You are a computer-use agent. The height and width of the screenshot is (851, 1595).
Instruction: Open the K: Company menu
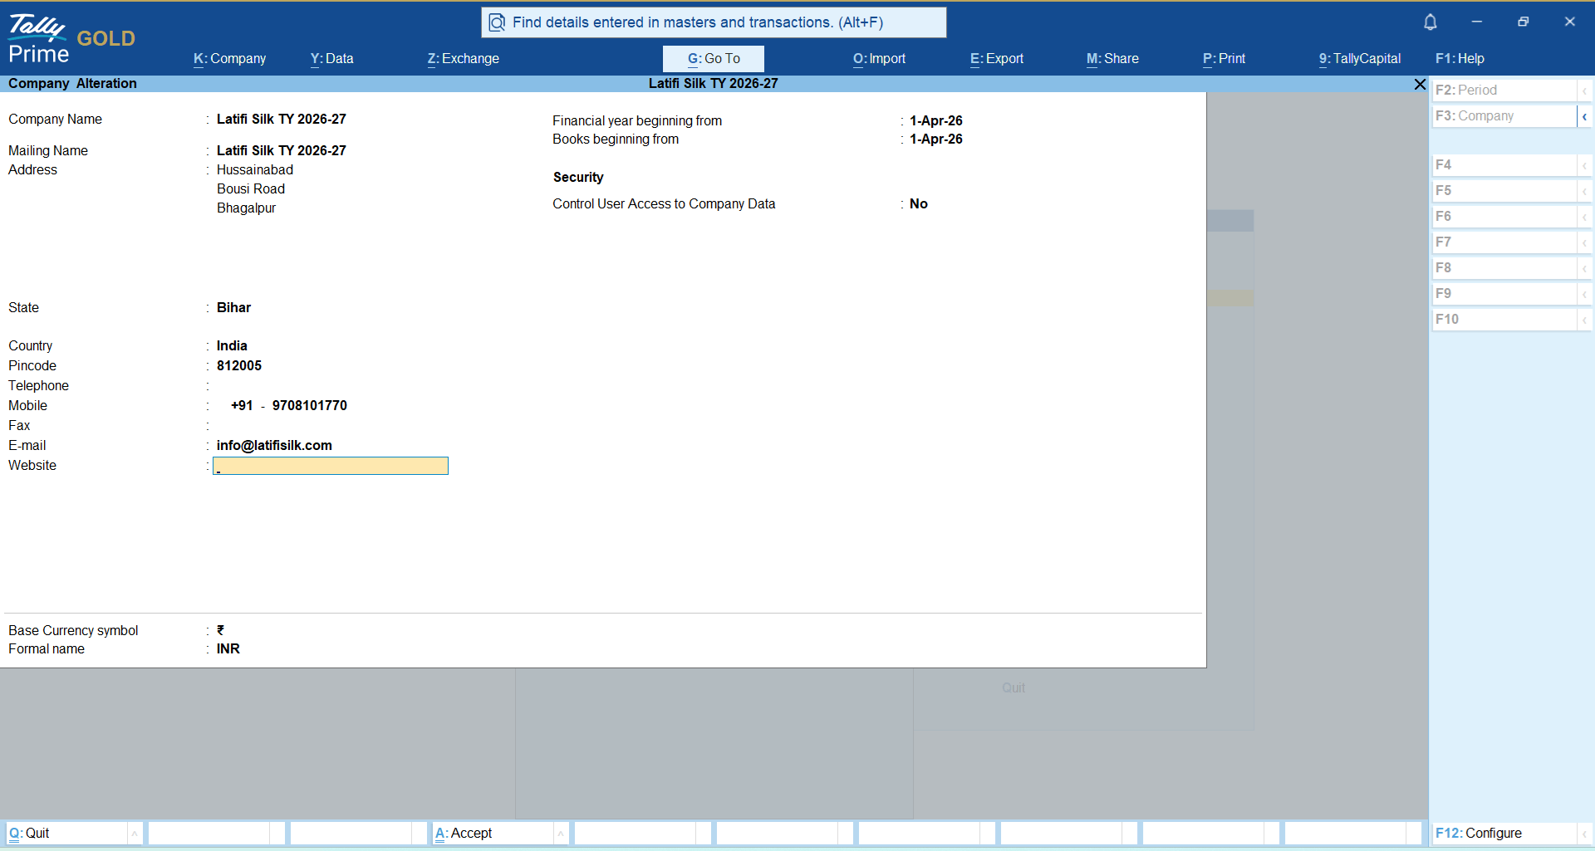click(x=230, y=59)
